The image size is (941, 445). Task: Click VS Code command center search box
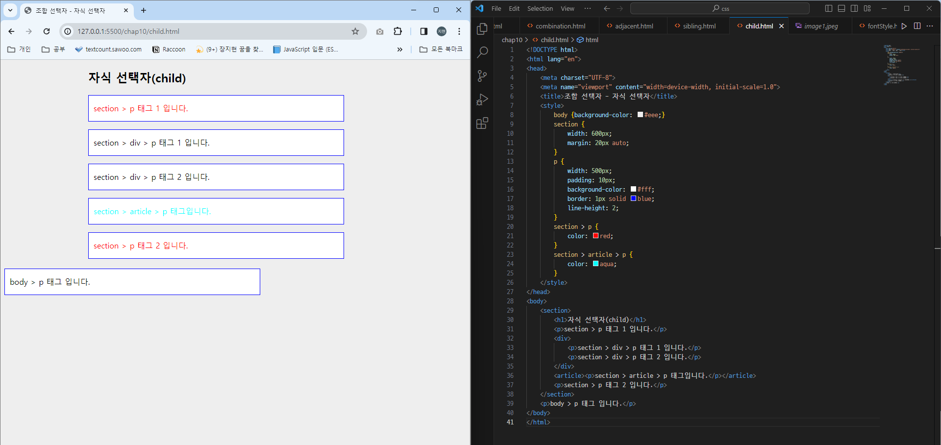[719, 8]
